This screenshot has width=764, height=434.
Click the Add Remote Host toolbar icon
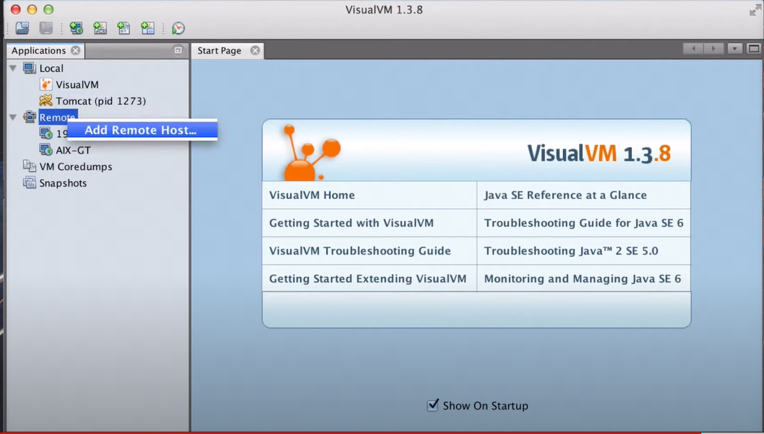77,28
